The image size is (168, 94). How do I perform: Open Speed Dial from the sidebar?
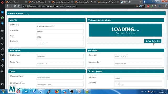(x=2, y=38)
